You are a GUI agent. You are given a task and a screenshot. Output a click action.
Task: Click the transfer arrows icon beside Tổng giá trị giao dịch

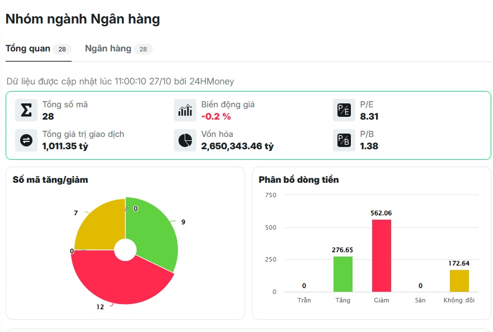pos(26,140)
